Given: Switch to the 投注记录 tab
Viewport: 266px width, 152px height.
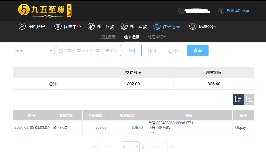Looking at the screenshot, I should (108, 37).
